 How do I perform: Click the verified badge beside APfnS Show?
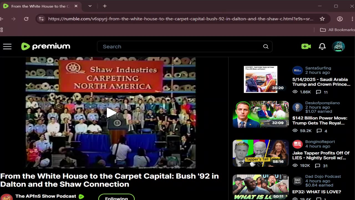point(81,196)
